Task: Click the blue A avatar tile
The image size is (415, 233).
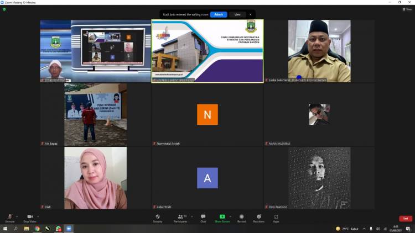Action: (207, 178)
